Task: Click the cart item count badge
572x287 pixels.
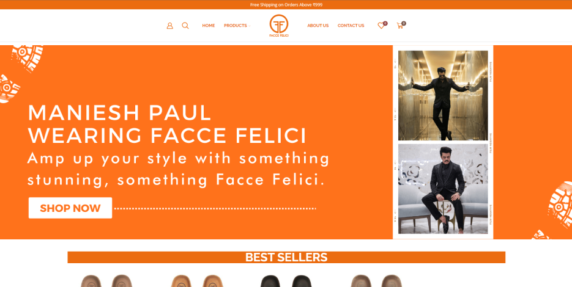Action: click(404, 23)
